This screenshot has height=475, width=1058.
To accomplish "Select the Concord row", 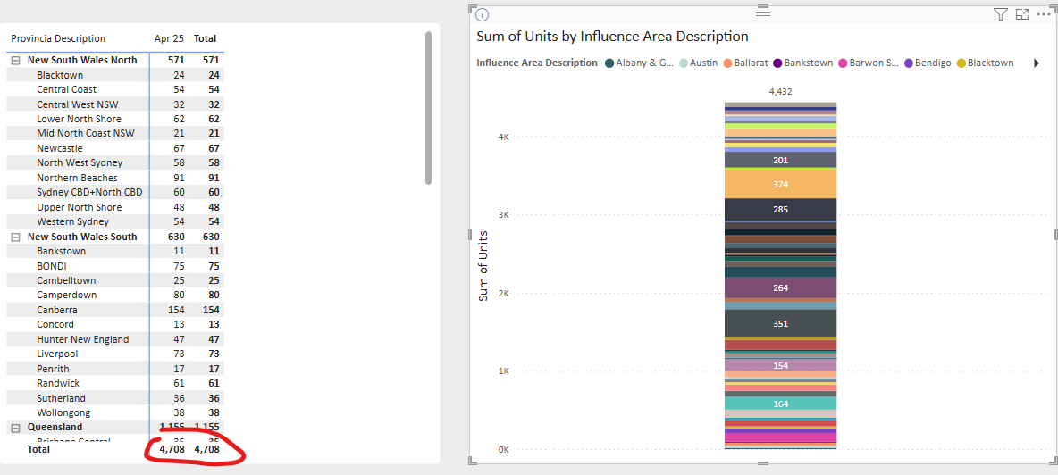I will coord(115,325).
